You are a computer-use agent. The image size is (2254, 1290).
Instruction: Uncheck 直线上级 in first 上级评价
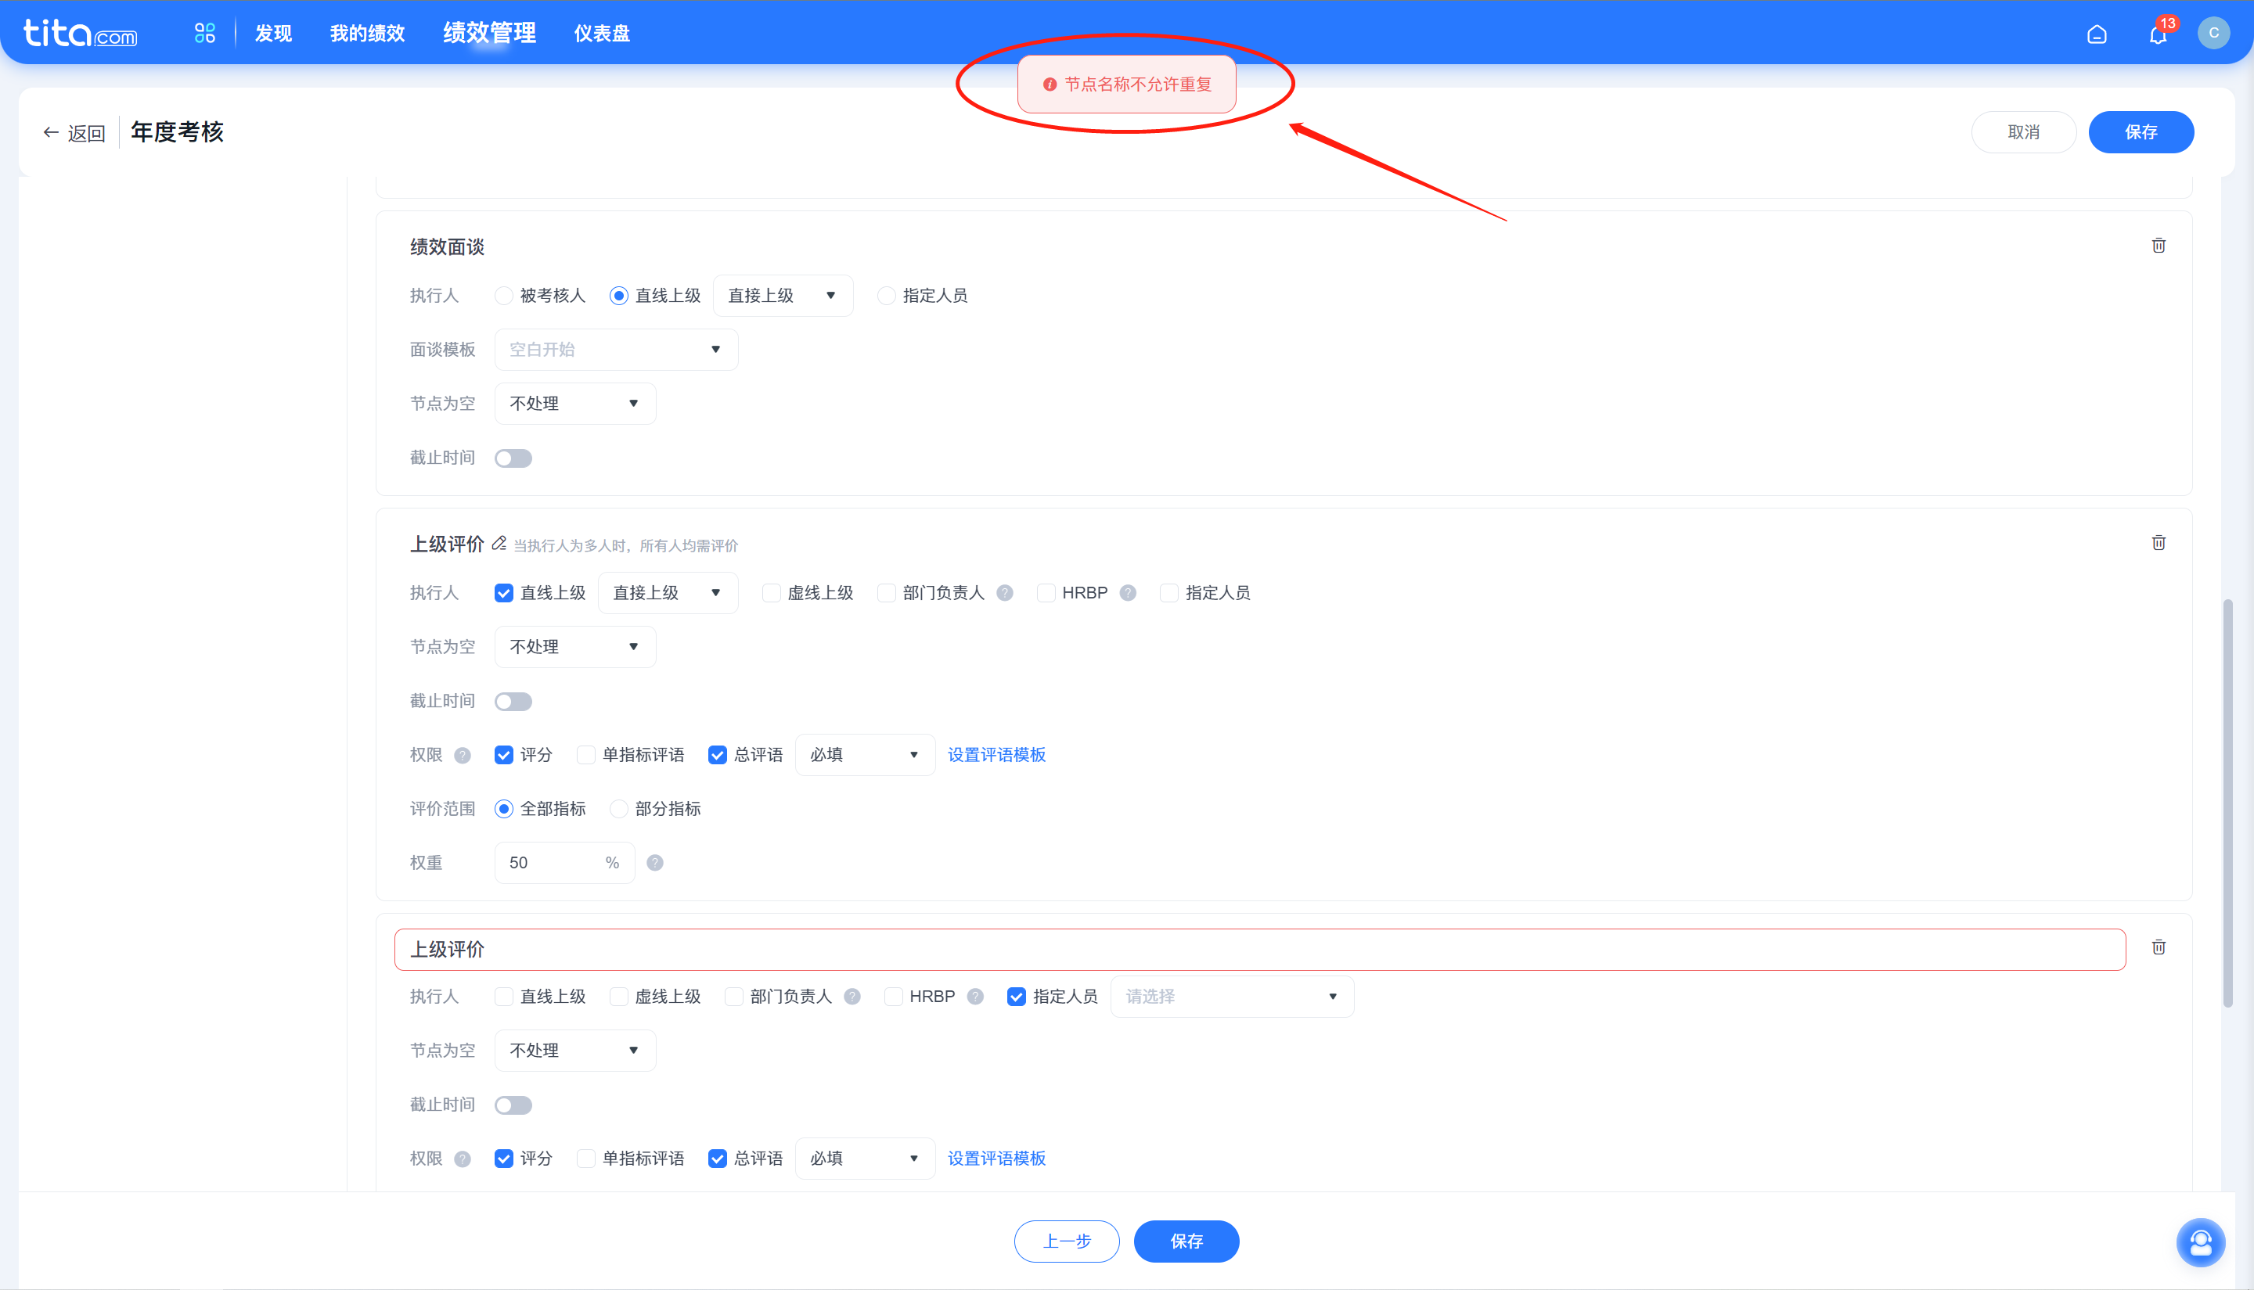(x=503, y=593)
